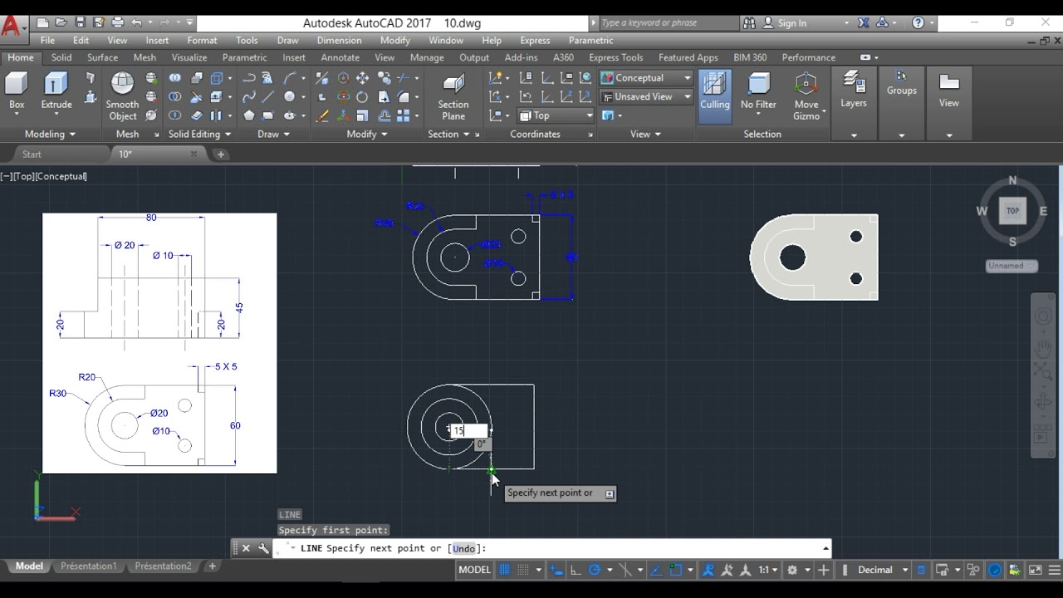Click the TOP face of ViewCube
This screenshot has height=598, width=1063.
[x=1012, y=211]
